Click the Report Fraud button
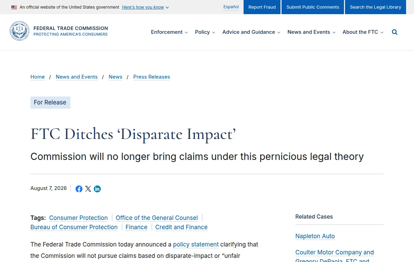Image resolution: width=414 pixels, height=262 pixels. pos(262,7)
